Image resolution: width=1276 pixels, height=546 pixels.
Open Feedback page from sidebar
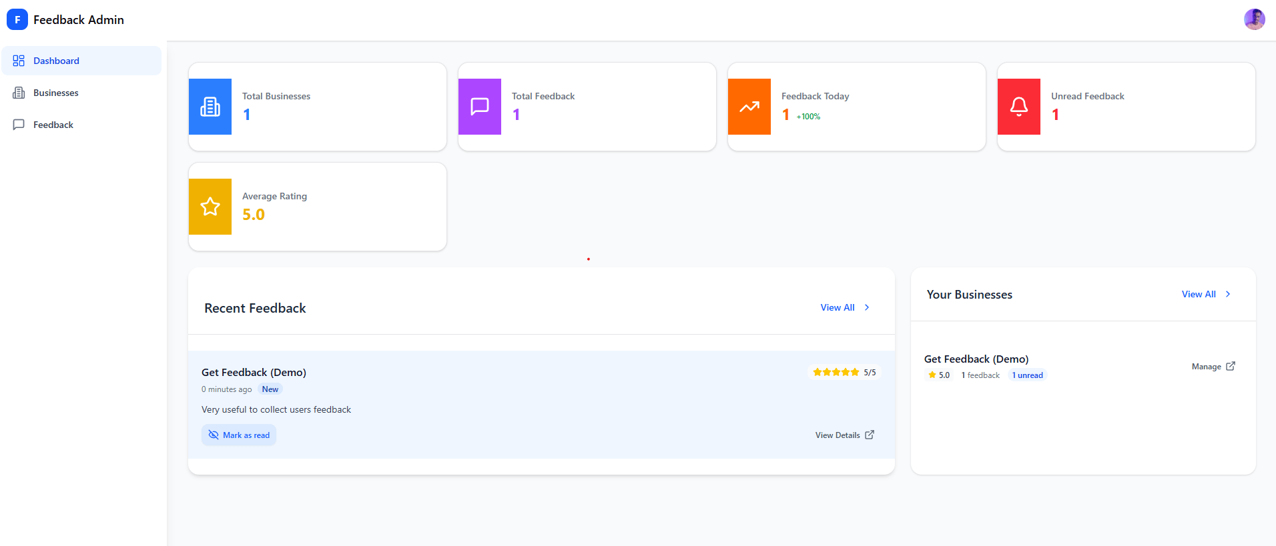[x=81, y=125]
